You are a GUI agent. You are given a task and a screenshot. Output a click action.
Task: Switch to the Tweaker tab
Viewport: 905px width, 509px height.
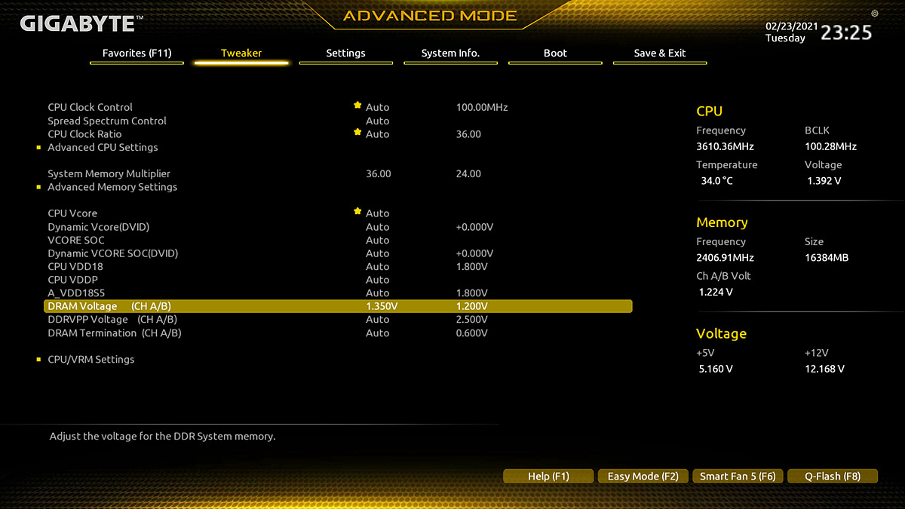[x=241, y=54]
